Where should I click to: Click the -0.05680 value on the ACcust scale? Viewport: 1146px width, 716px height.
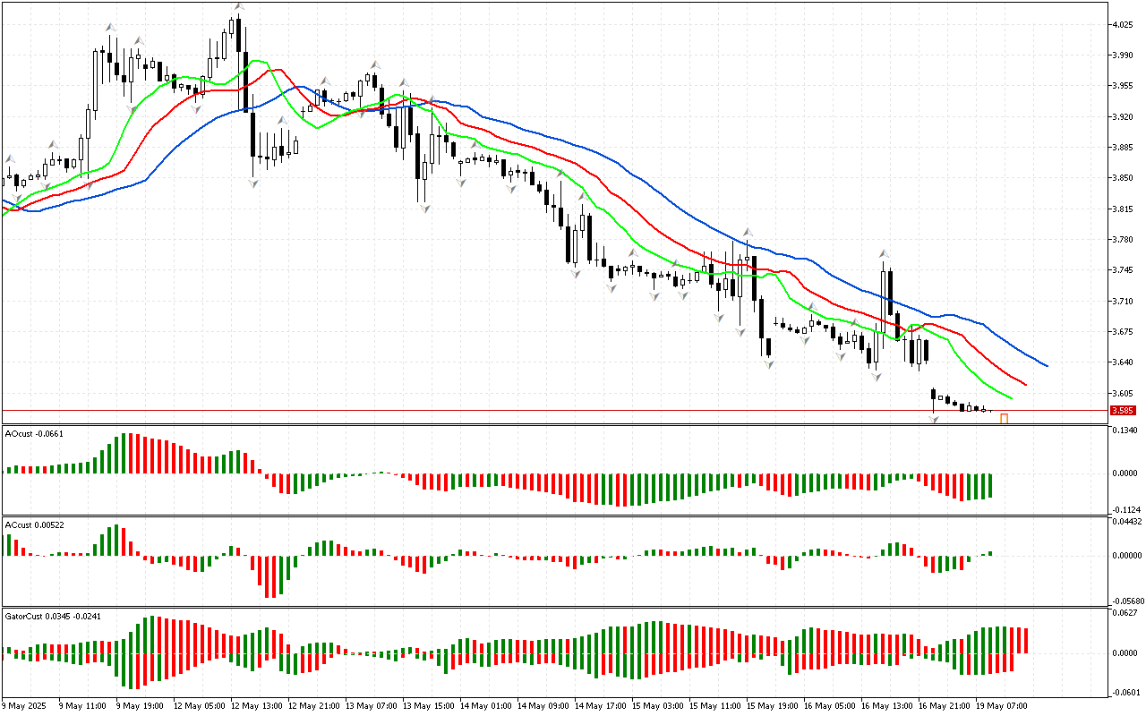1126,601
